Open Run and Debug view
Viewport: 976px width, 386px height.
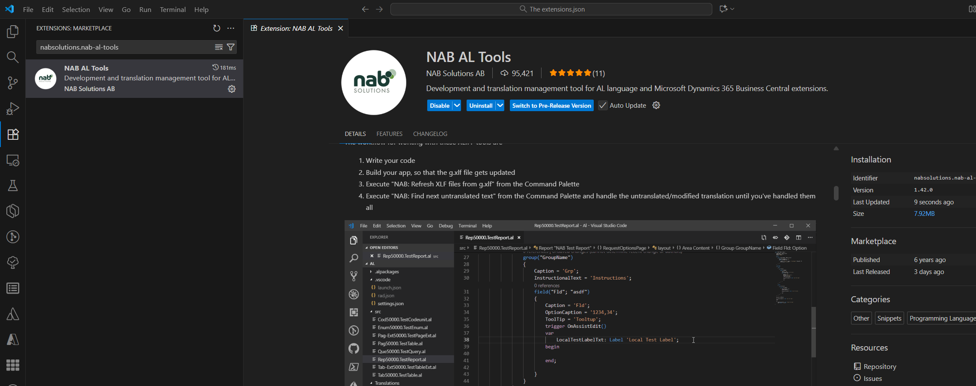(x=13, y=109)
